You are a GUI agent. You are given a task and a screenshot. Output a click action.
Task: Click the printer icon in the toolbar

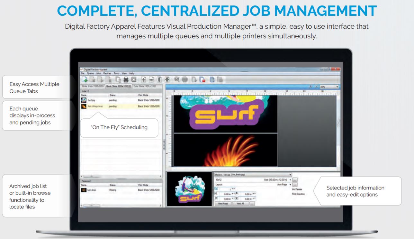click(126, 79)
